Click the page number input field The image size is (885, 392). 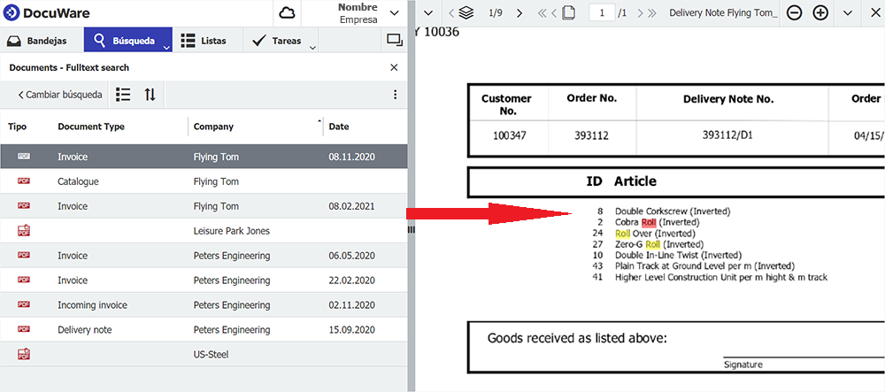tap(603, 12)
